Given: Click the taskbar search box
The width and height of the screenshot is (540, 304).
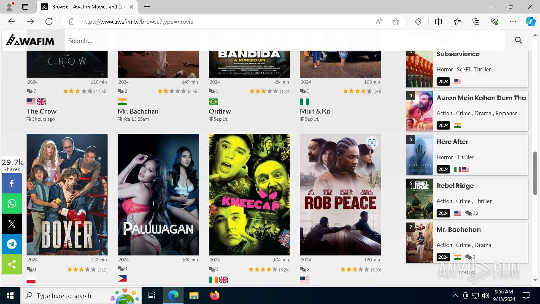Looking at the screenshot, I should (x=80, y=296).
